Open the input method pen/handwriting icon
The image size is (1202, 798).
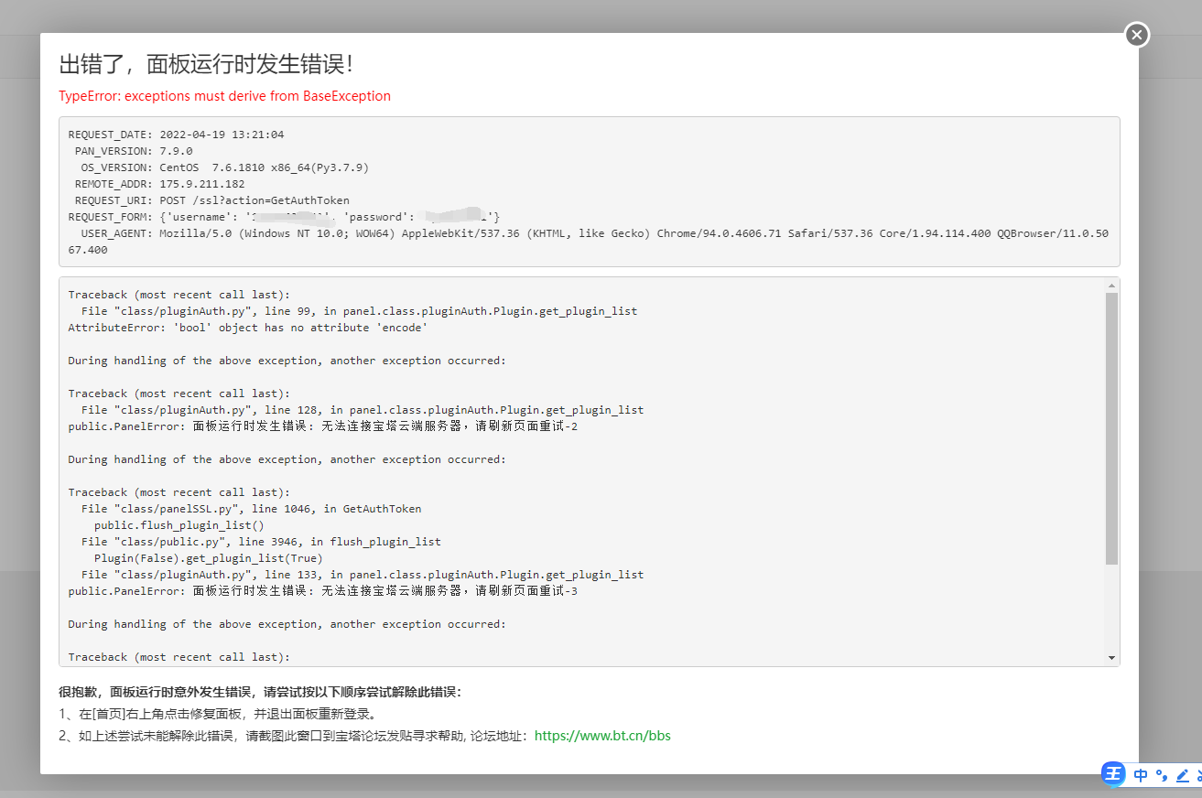coord(1182,775)
